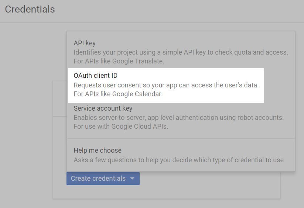
Task: Dismiss menu by clicking dimmed background
Action: (26, 116)
